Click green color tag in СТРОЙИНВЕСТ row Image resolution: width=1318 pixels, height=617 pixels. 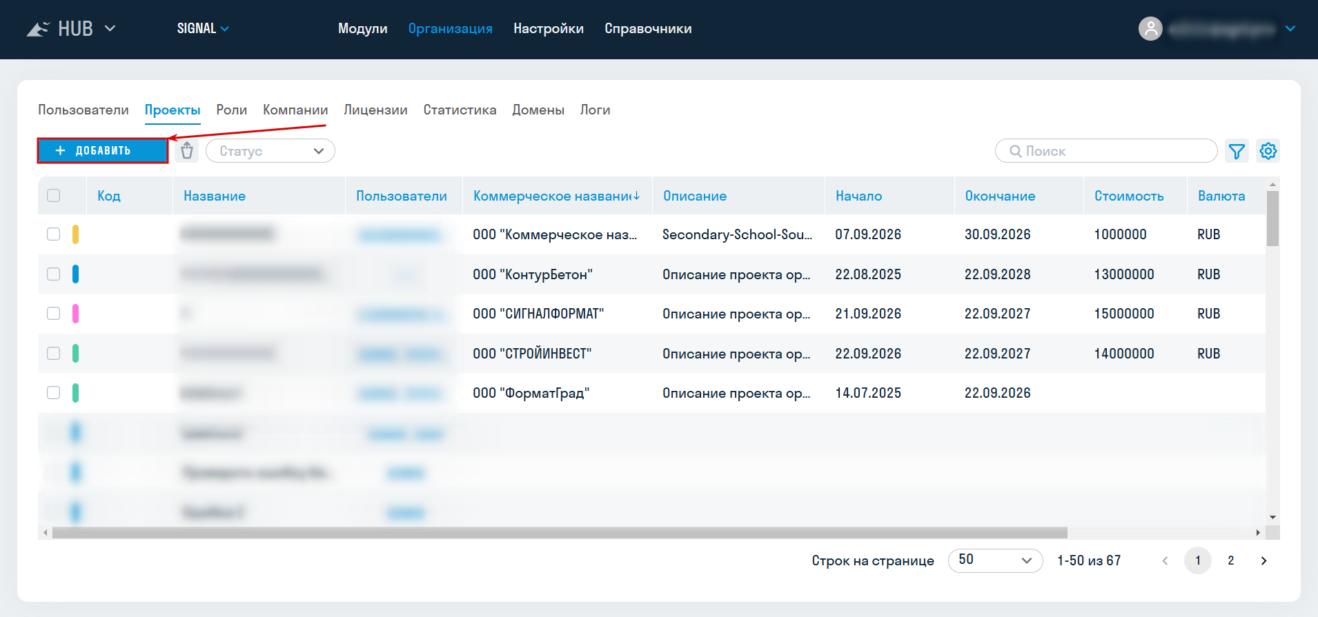coord(75,354)
